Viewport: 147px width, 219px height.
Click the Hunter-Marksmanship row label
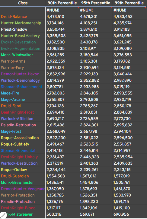[21, 23]
